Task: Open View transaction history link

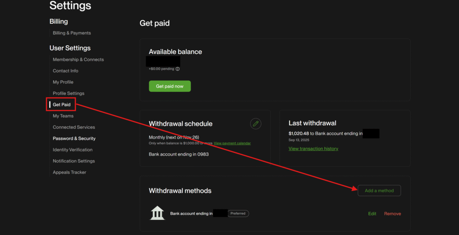Action: 313,148
